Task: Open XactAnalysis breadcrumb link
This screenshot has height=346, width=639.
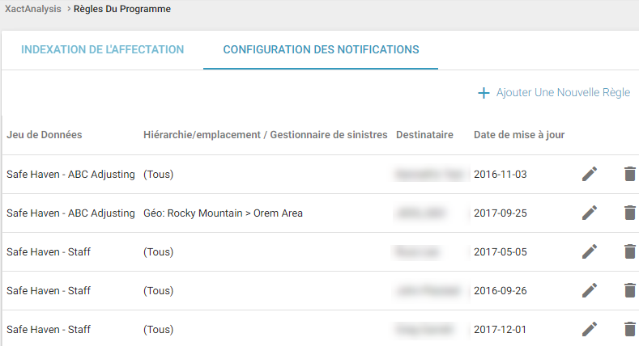Action: coord(32,9)
